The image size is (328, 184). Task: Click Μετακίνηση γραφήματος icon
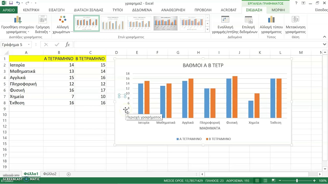(x=295, y=20)
